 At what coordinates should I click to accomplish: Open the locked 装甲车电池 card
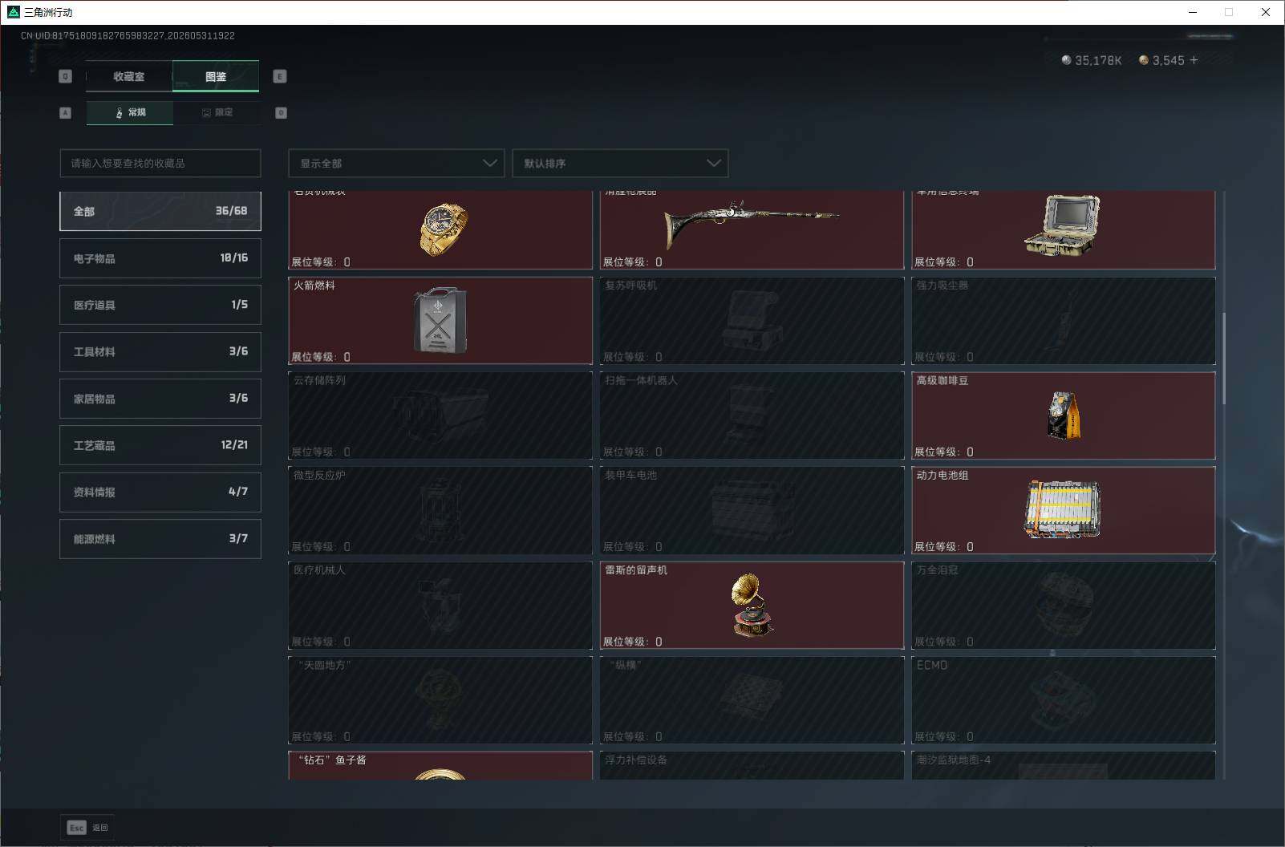click(752, 510)
